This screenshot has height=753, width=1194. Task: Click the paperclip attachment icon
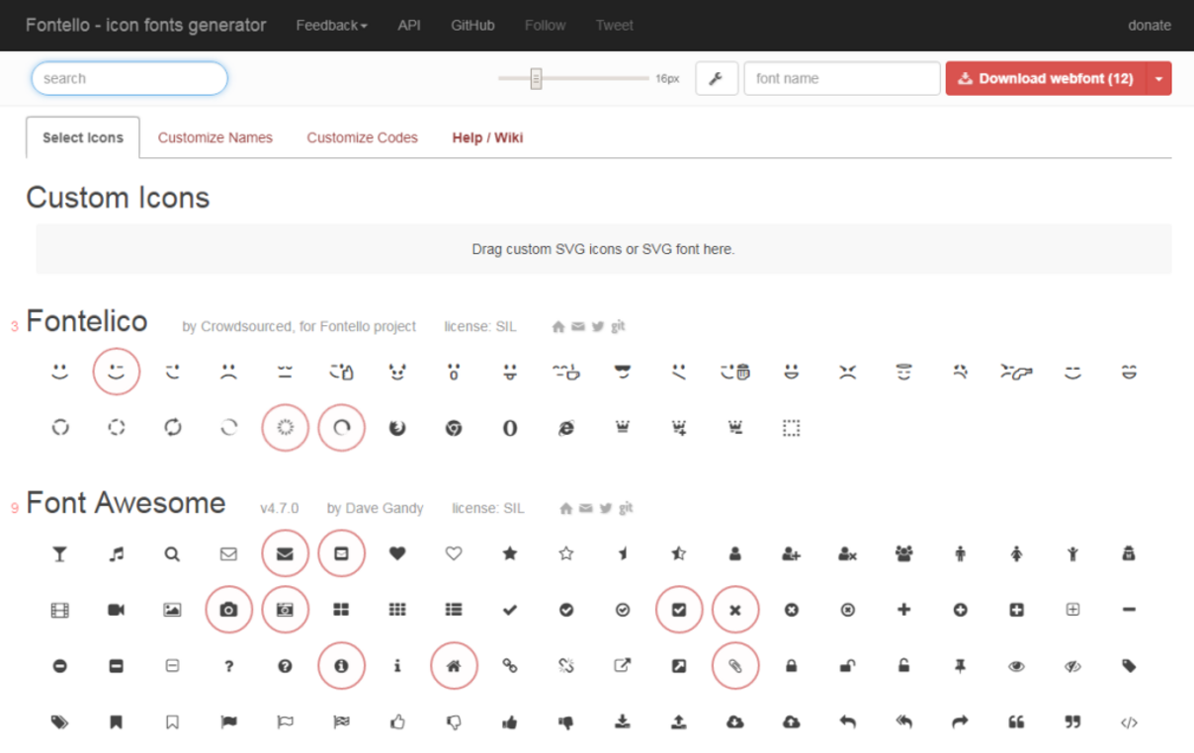(735, 667)
